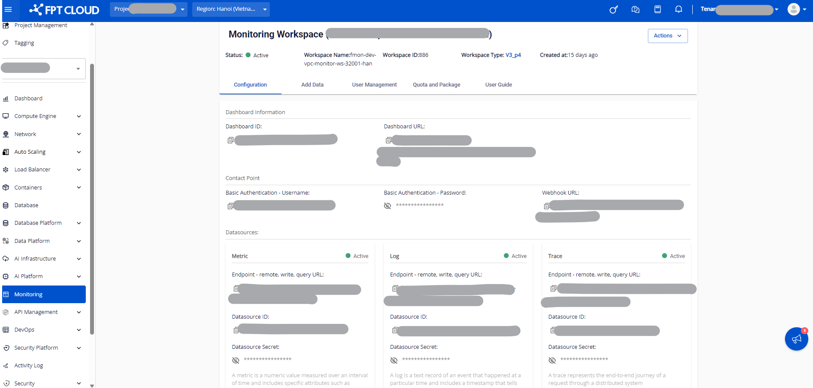The image size is (813, 388).
Task: Click the support chat icon in header
Action: point(635,9)
